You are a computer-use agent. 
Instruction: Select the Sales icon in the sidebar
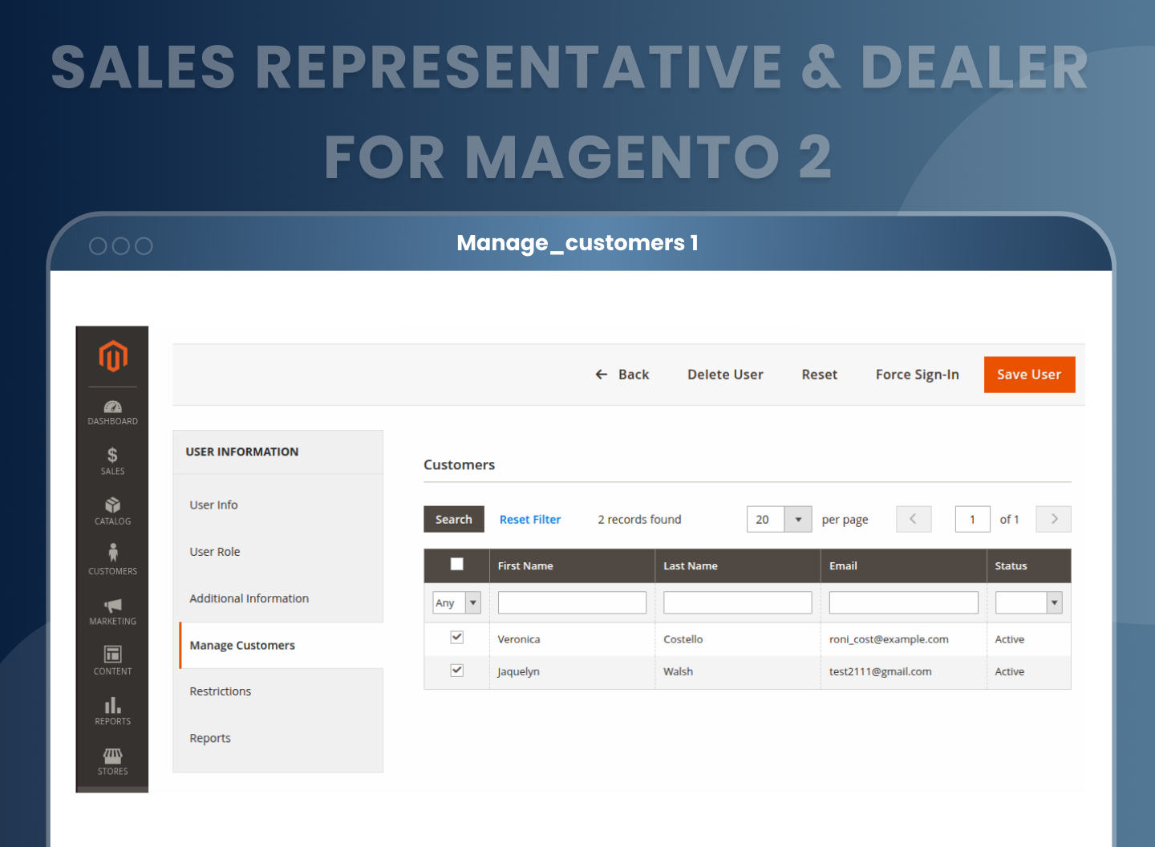click(x=112, y=461)
